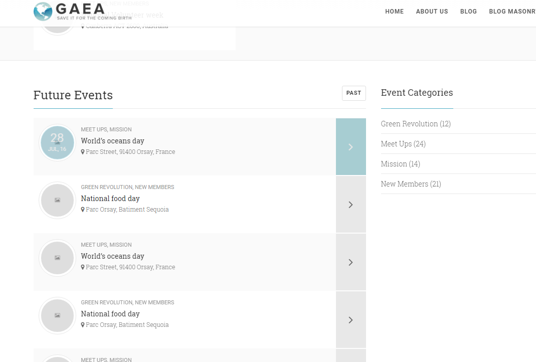Open second World's oceans day chevron arrow

point(350,262)
